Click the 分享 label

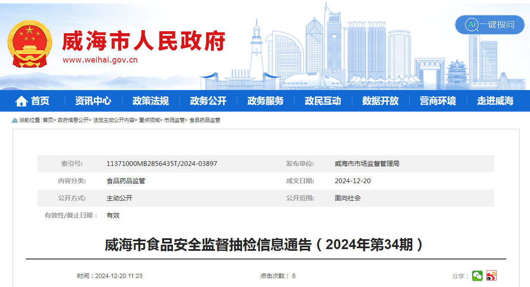click(x=461, y=276)
